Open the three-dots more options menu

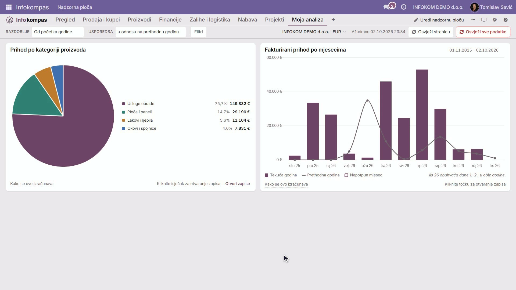(473, 20)
